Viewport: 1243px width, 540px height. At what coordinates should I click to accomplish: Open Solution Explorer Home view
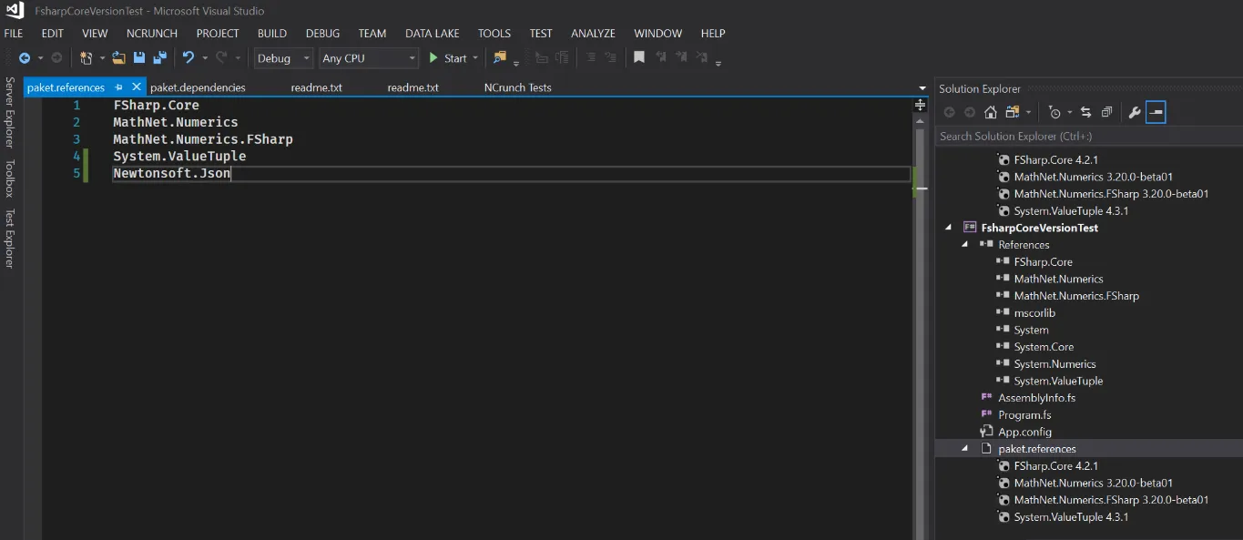coord(991,113)
